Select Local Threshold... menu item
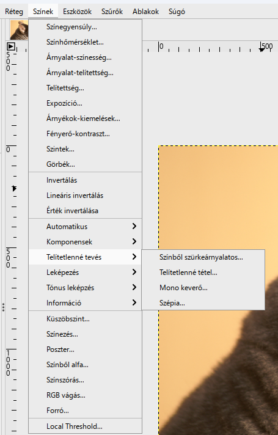This screenshot has height=435, width=278. [85, 426]
